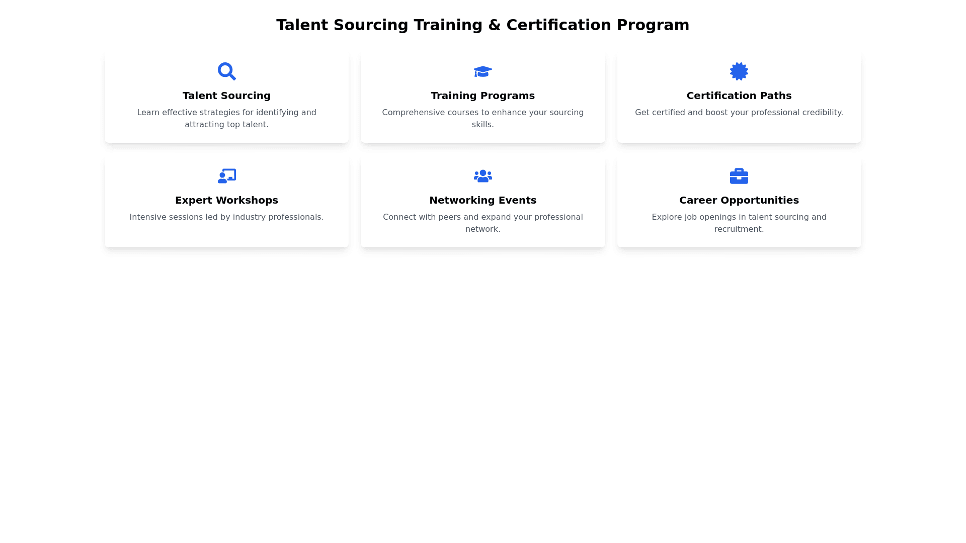Viewport: 966px width, 543px height.
Task: Click the chalkboard instructor icon
Action: (x=226, y=176)
